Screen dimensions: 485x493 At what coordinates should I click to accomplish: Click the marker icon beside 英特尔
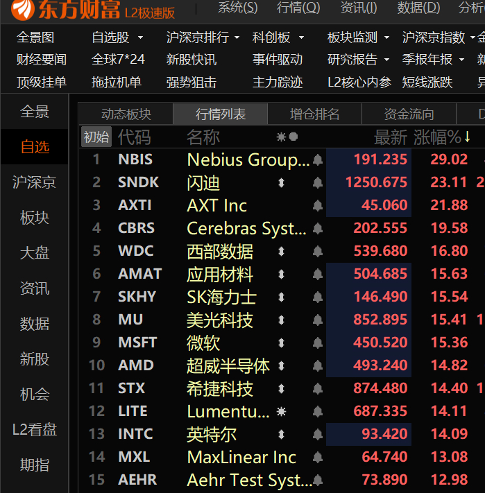coord(281,434)
